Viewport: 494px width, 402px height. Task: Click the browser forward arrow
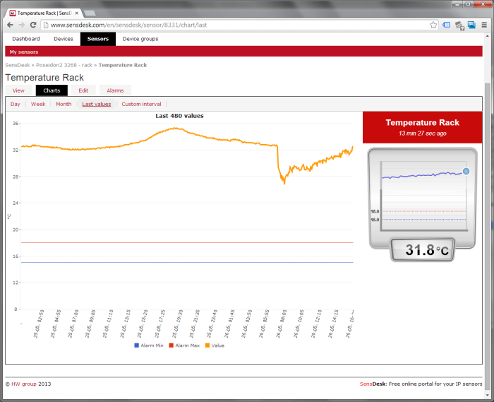[23, 25]
